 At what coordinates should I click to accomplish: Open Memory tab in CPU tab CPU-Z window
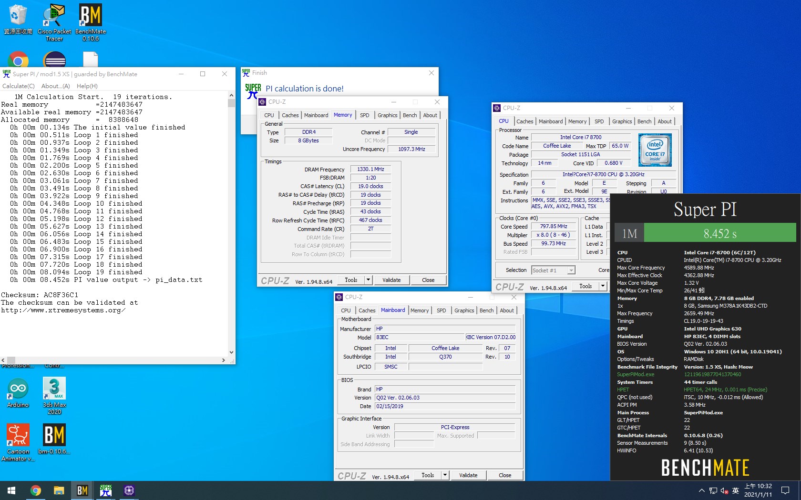coord(577,121)
